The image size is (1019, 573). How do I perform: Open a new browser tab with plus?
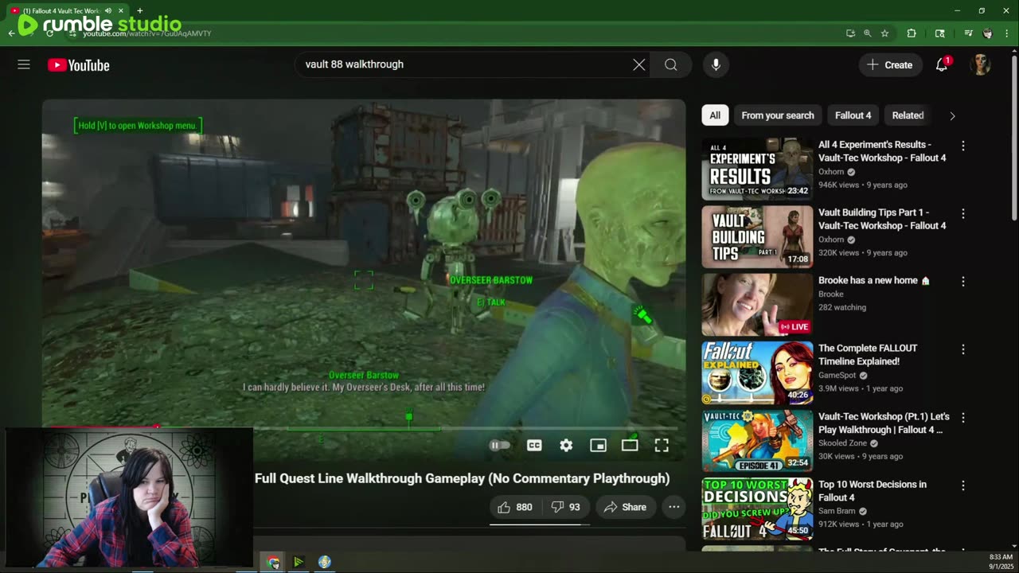click(x=139, y=10)
